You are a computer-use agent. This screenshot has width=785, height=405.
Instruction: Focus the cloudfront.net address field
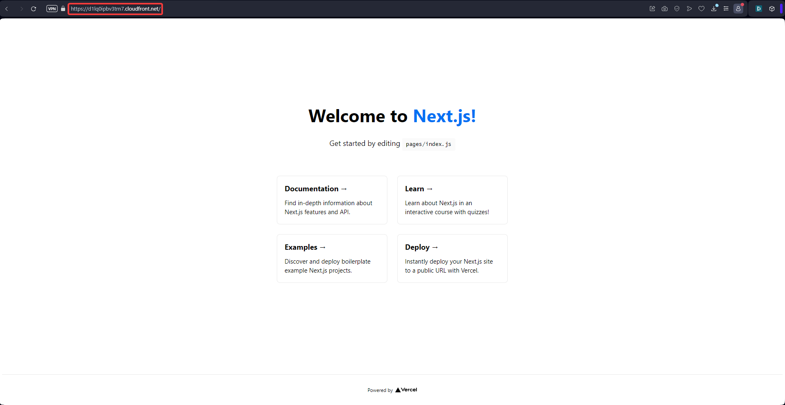115,9
